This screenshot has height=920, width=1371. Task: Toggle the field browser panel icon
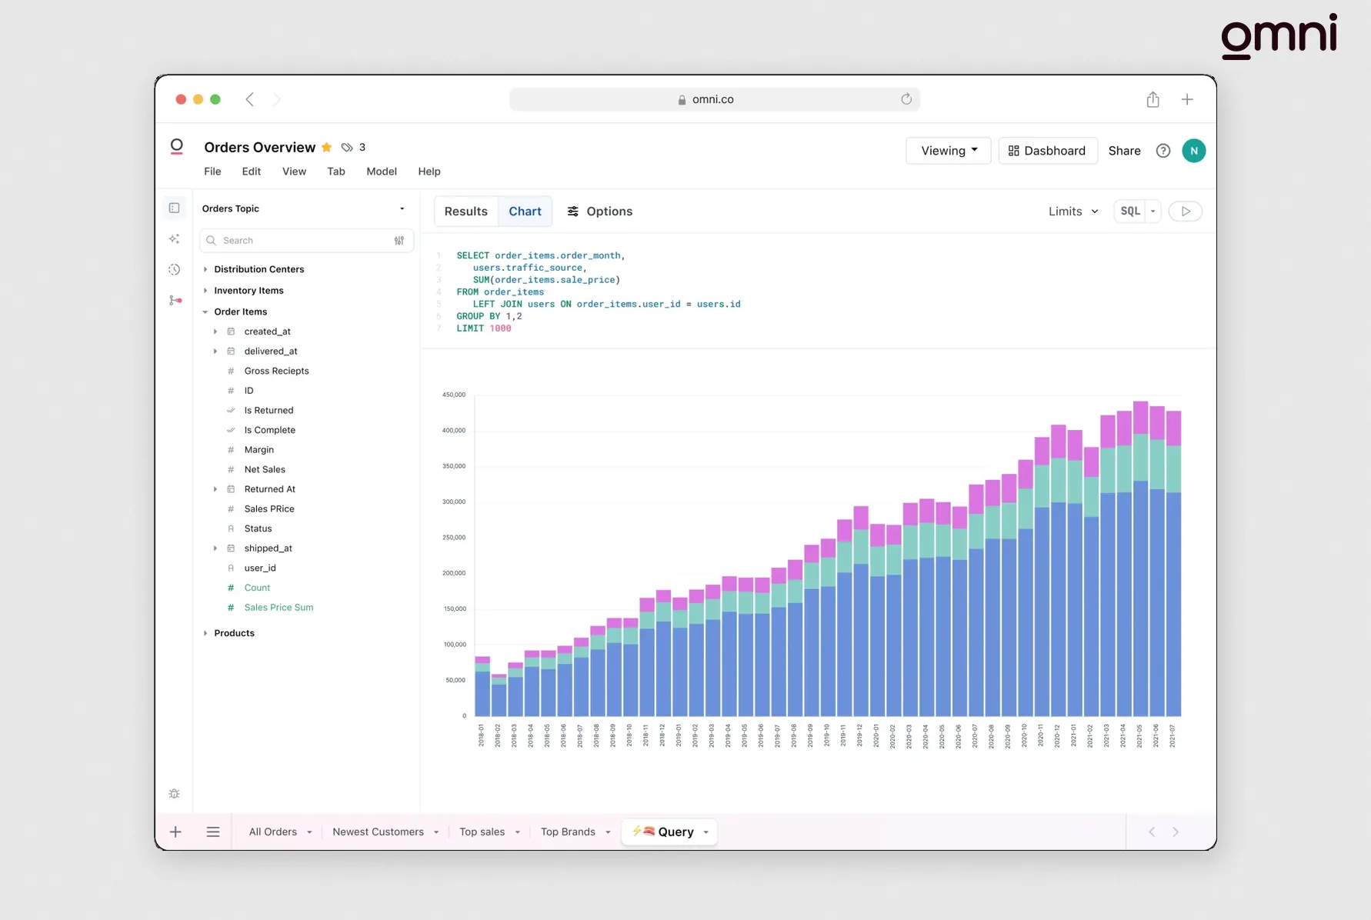[175, 208]
